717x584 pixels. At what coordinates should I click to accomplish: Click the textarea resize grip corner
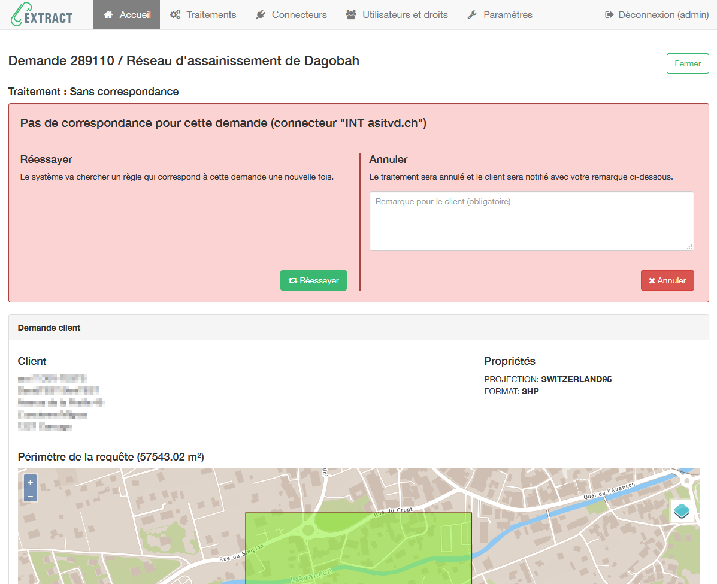tap(690, 246)
